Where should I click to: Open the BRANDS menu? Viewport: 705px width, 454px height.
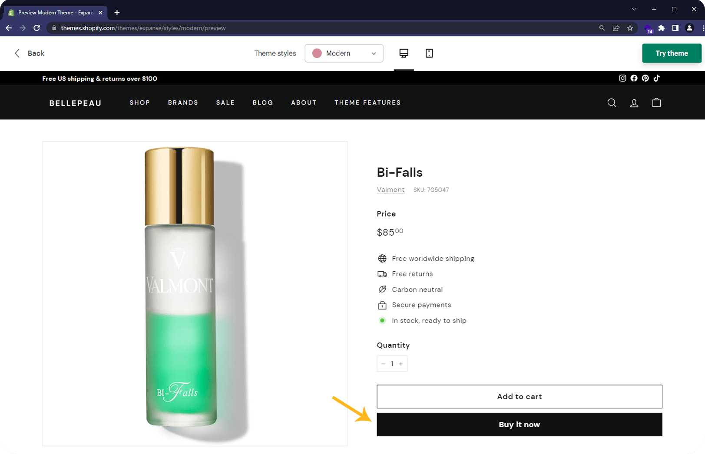click(x=183, y=103)
